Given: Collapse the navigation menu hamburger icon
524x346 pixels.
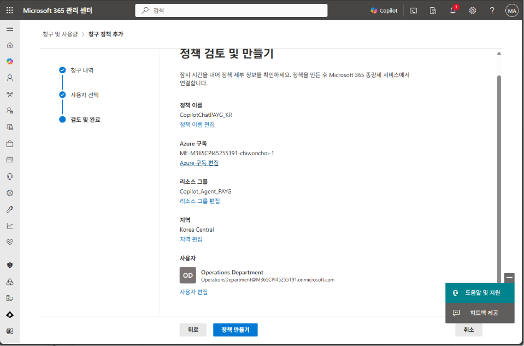Looking at the screenshot, I should (10, 29).
